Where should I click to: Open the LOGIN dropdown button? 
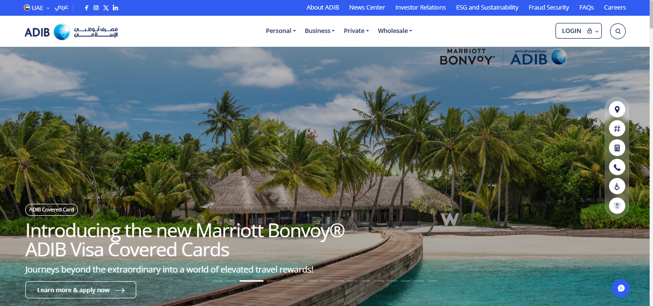pos(578,31)
